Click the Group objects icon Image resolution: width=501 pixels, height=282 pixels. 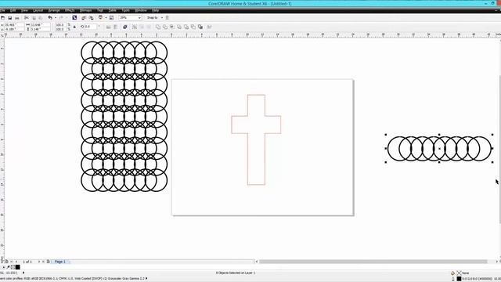click(x=134, y=27)
